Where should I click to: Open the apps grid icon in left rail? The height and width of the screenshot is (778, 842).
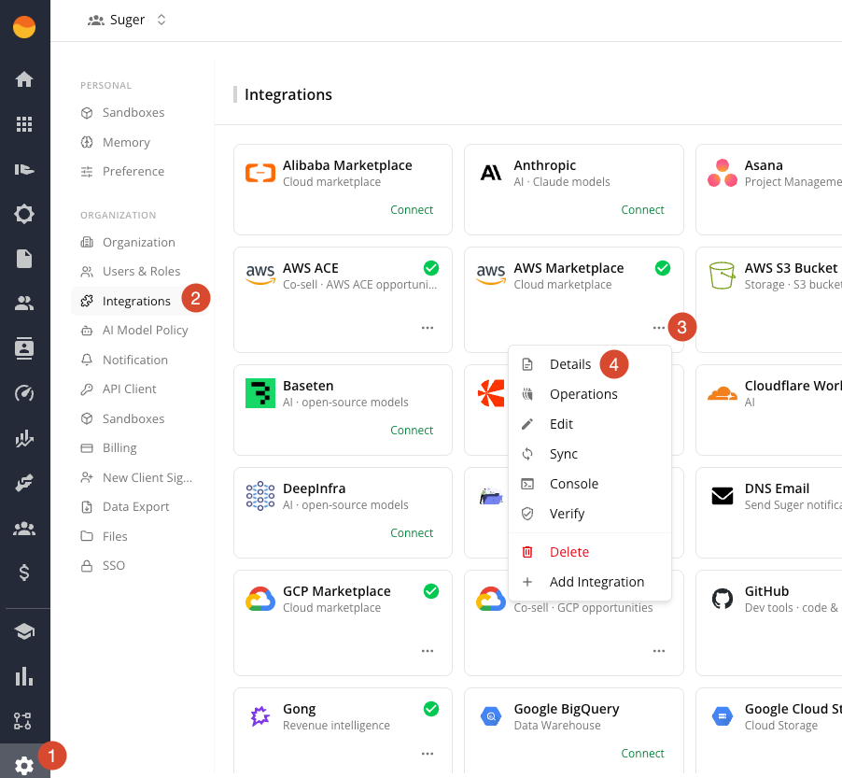point(24,124)
